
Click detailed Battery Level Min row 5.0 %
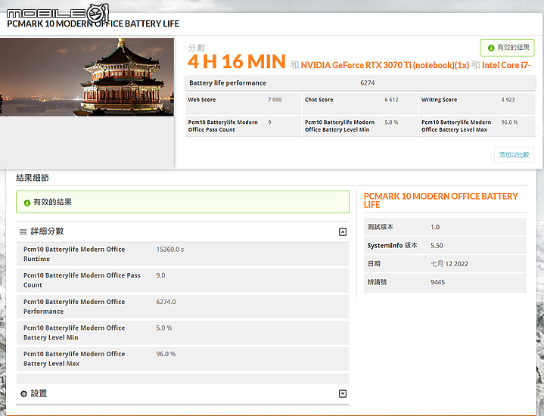coord(182,332)
